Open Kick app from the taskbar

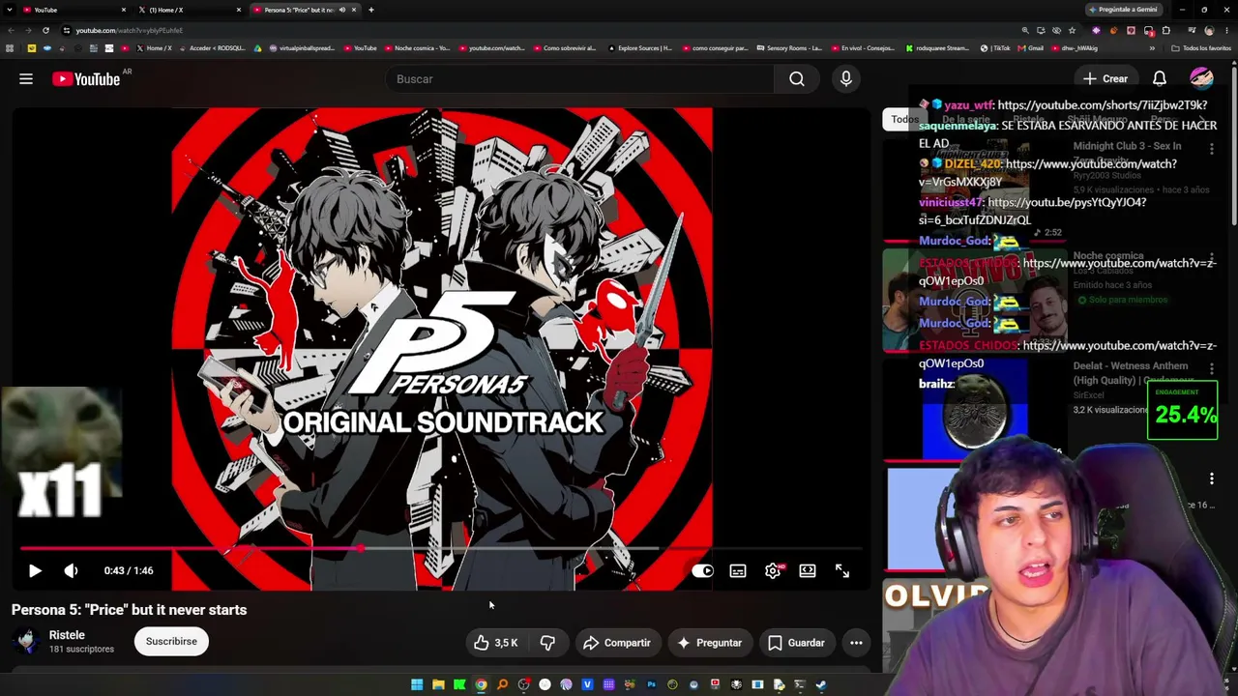[459, 684]
